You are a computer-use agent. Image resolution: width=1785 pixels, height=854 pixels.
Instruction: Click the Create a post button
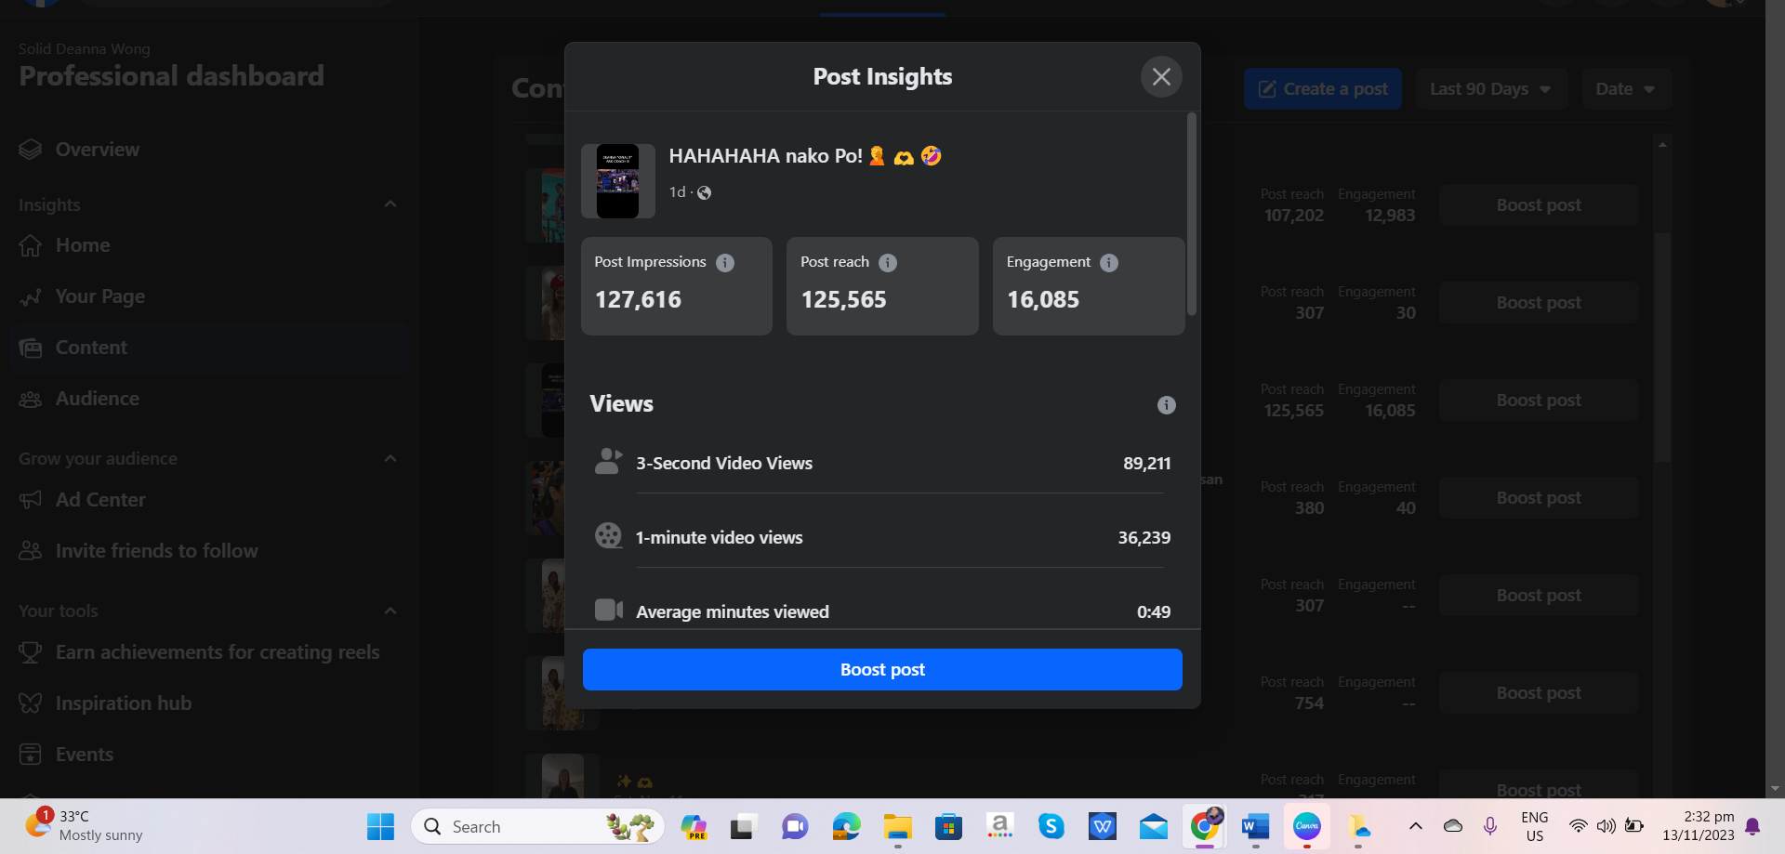pos(1323,89)
